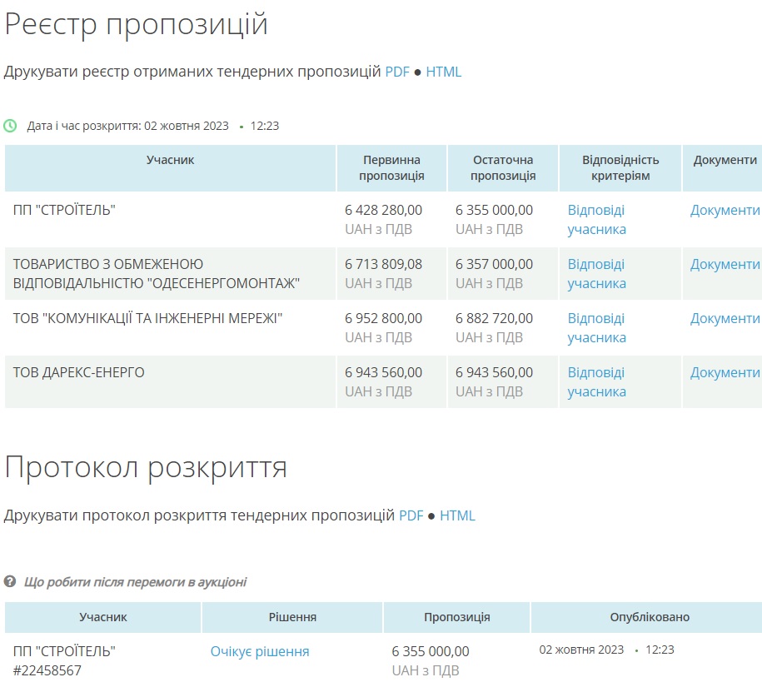Click the 'Пропозиція' column header in protocol table
Screen dimensions: 762x687
457,617
